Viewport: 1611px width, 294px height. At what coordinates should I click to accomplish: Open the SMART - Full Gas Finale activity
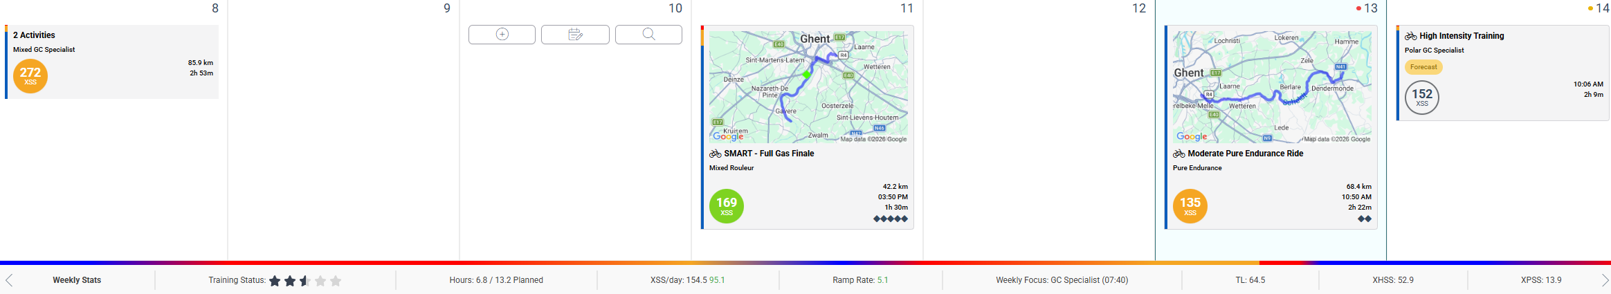768,154
